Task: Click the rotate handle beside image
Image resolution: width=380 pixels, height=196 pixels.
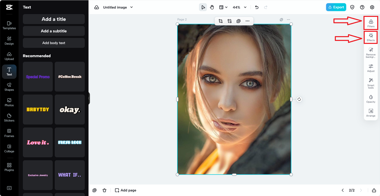Action: pos(299,99)
